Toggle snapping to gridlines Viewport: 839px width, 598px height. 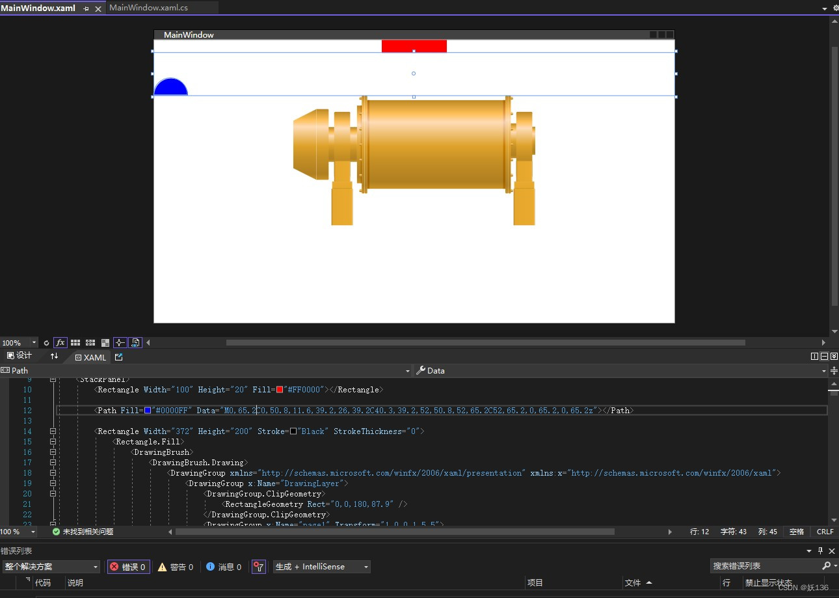(90, 343)
